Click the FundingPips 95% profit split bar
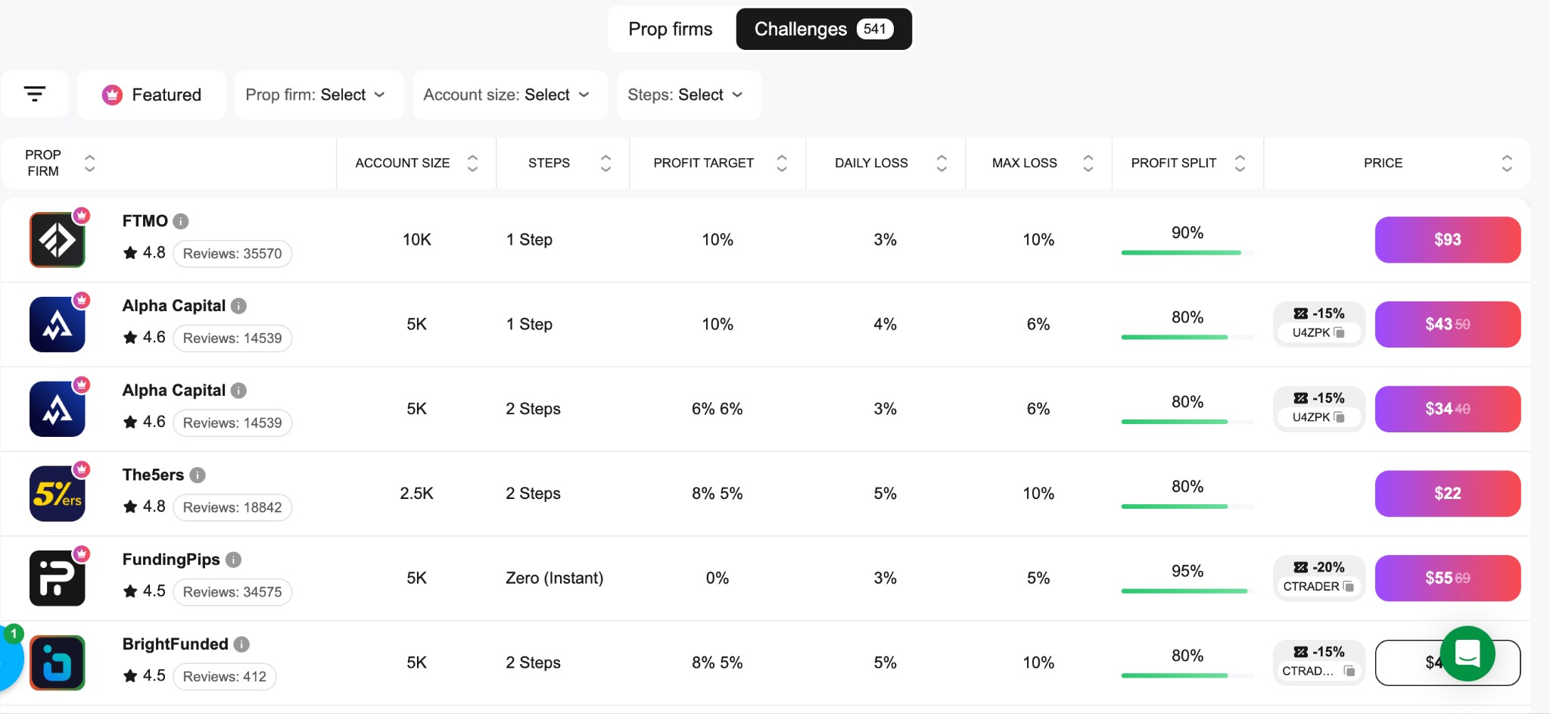Image resolution: width=1550 pixels, height=714 pixels. tap(1187, 591)
